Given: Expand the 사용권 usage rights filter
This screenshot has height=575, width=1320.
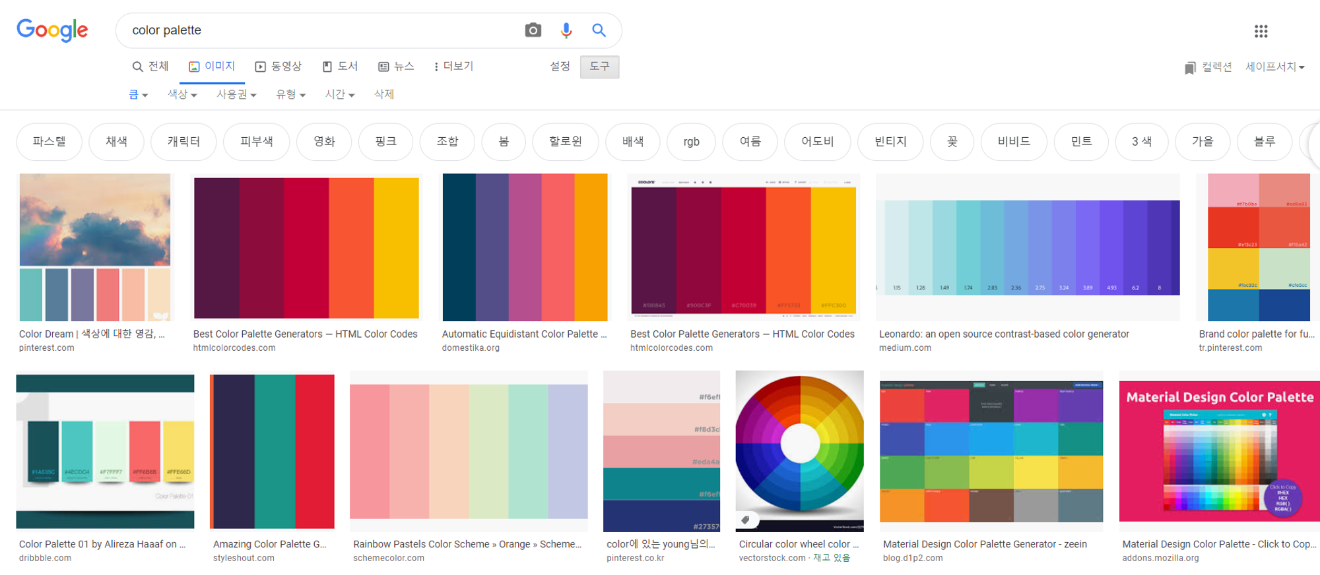Looking at the screenshot, I should tap(236, 94).
